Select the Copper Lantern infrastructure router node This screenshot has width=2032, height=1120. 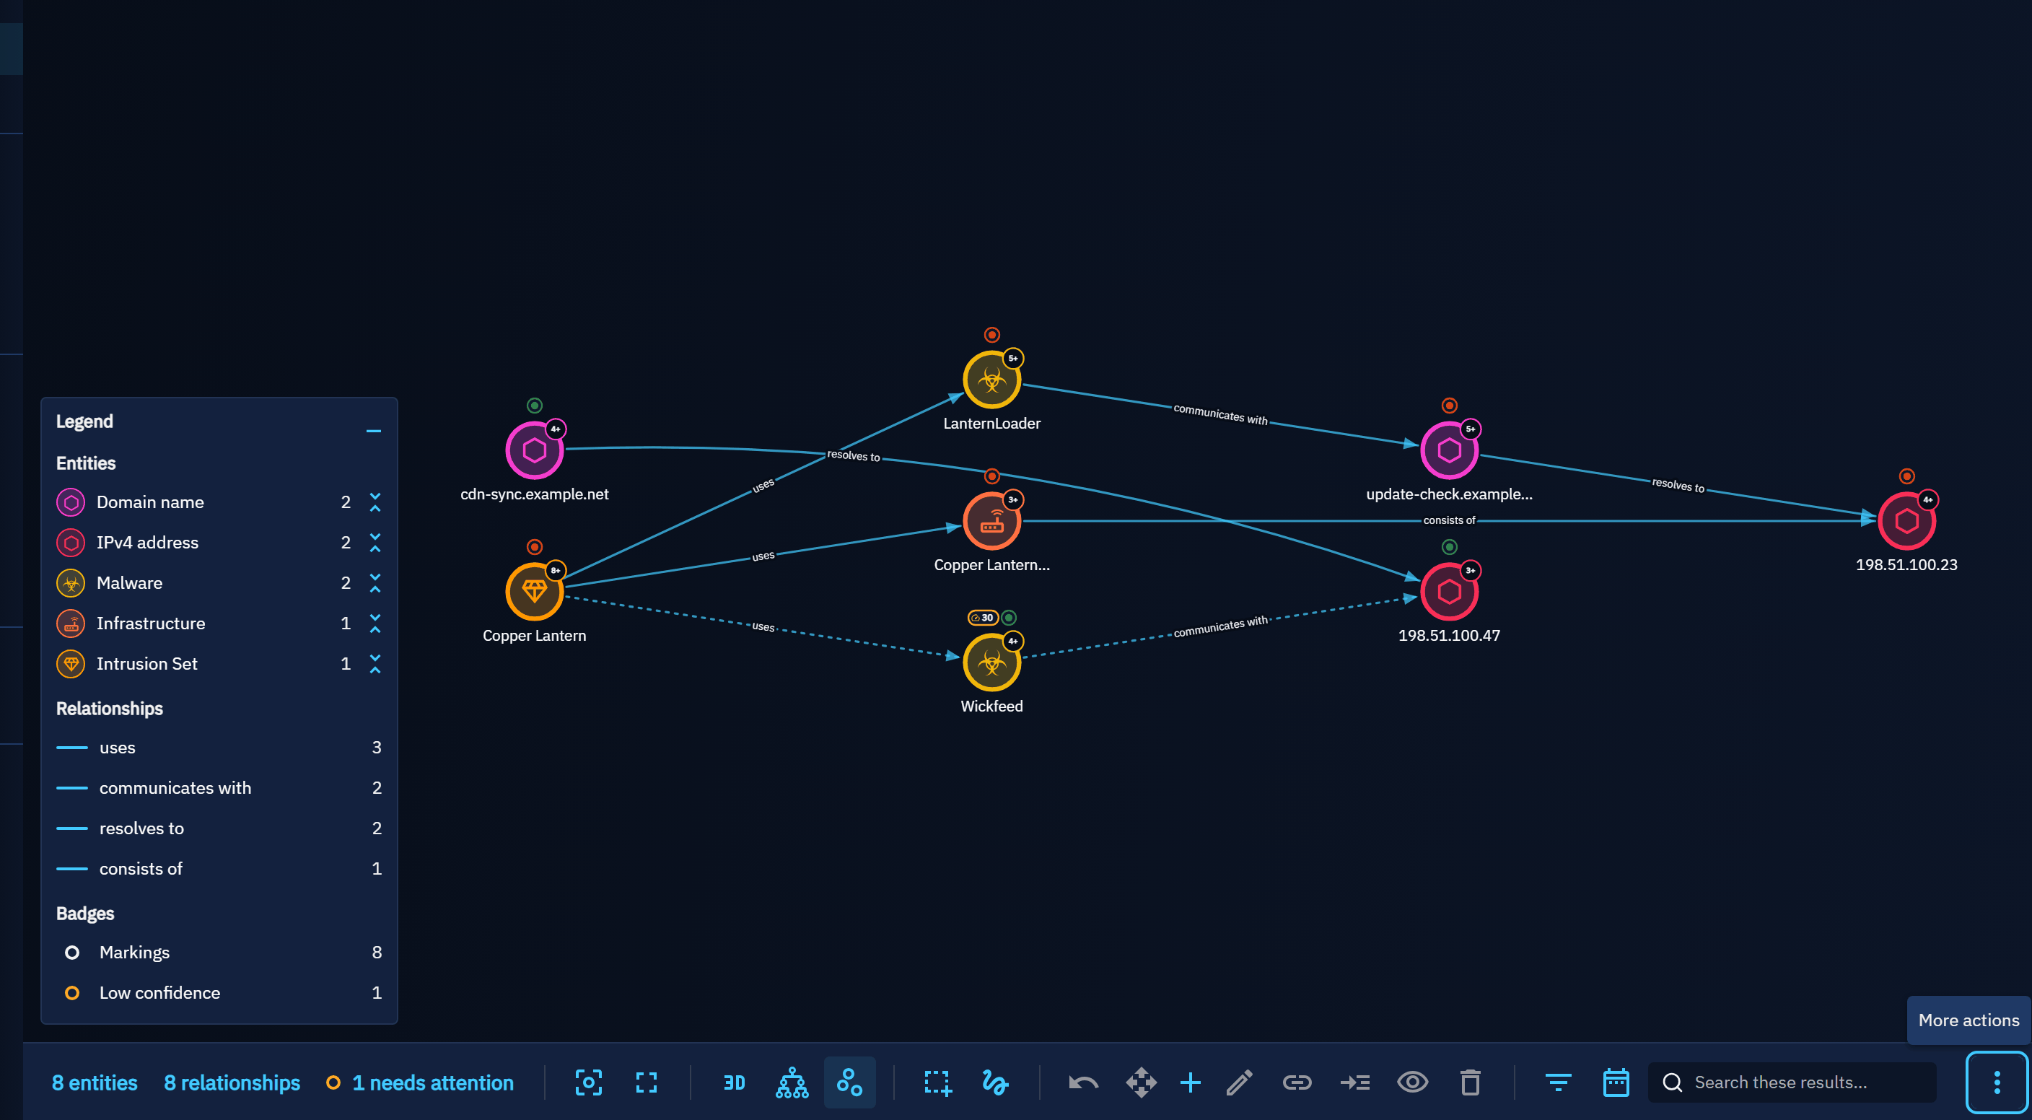click(x=991, y=520)
